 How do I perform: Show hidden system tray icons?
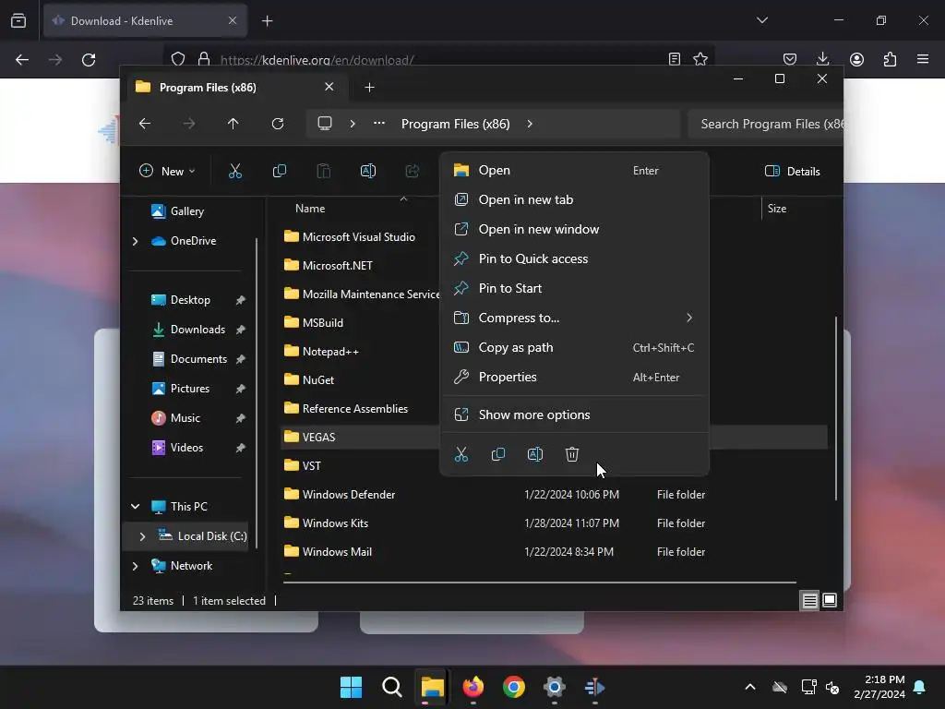pyautogui.click(x=749, y=687)
